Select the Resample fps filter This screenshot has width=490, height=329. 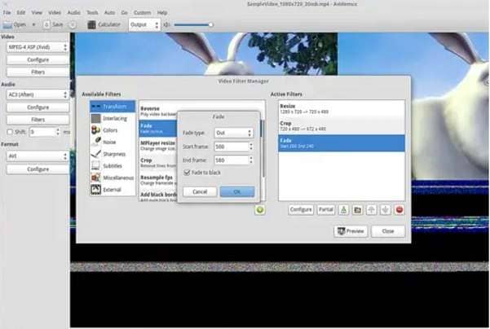(158, 180)
